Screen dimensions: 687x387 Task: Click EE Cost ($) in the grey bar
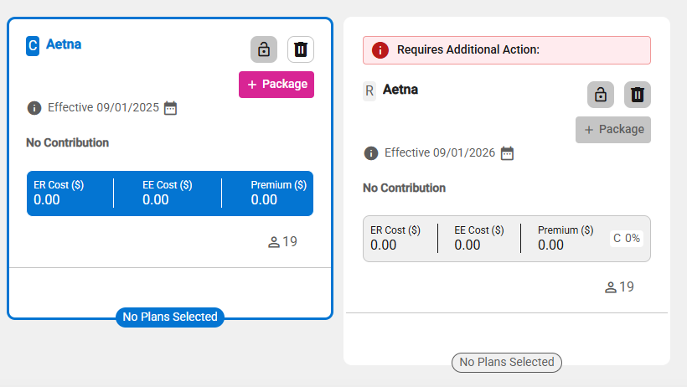tap(479, 230)
